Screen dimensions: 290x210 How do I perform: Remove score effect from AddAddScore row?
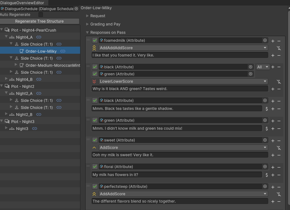click(279, 194)
